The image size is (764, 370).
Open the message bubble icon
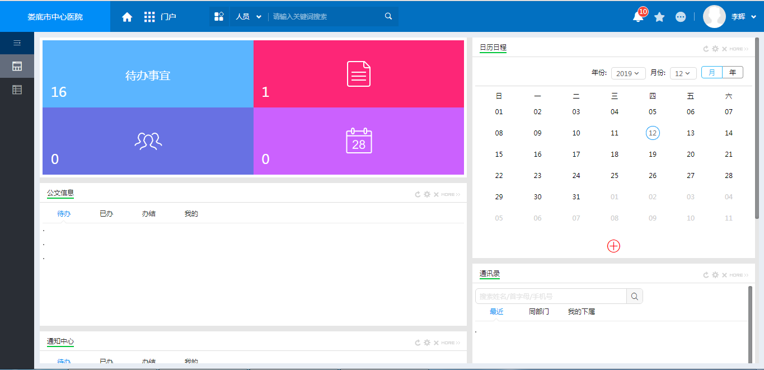[681, 17]
